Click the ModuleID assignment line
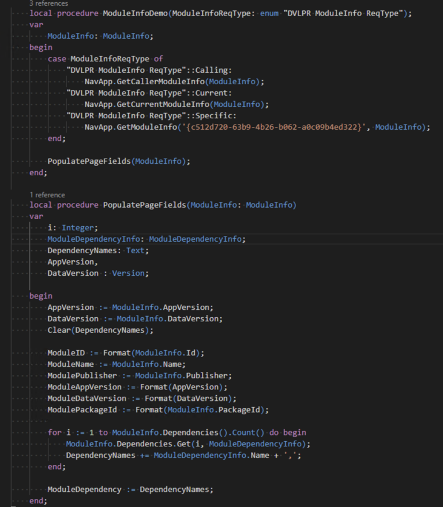This screenshot has height=507, width=443. (126, 353)
